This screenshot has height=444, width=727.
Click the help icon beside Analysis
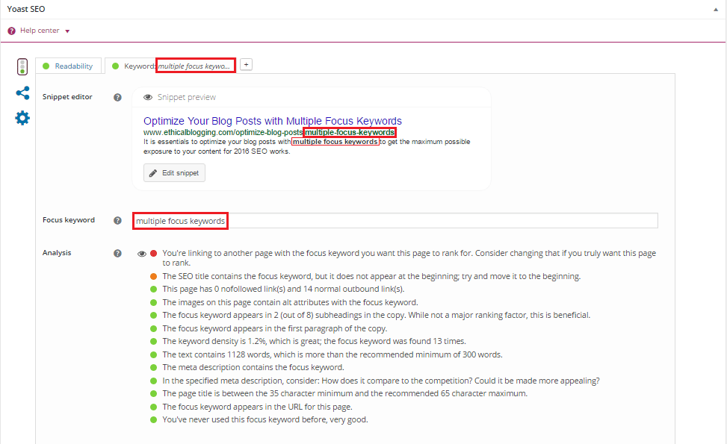[117, 253]
